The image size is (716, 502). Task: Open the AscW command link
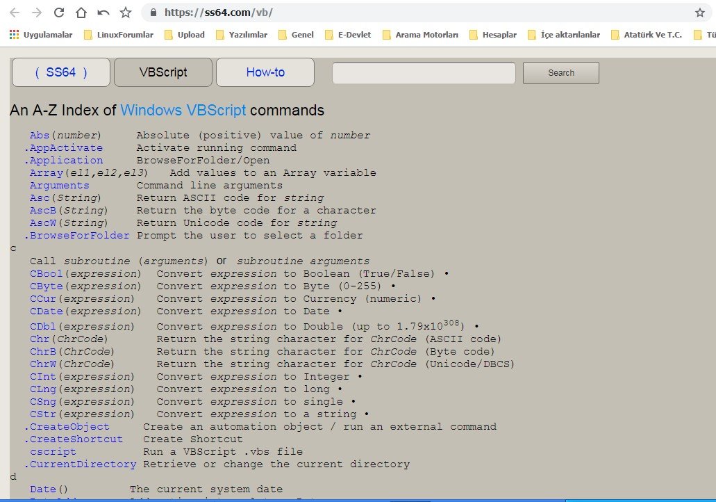coord(43,223)
